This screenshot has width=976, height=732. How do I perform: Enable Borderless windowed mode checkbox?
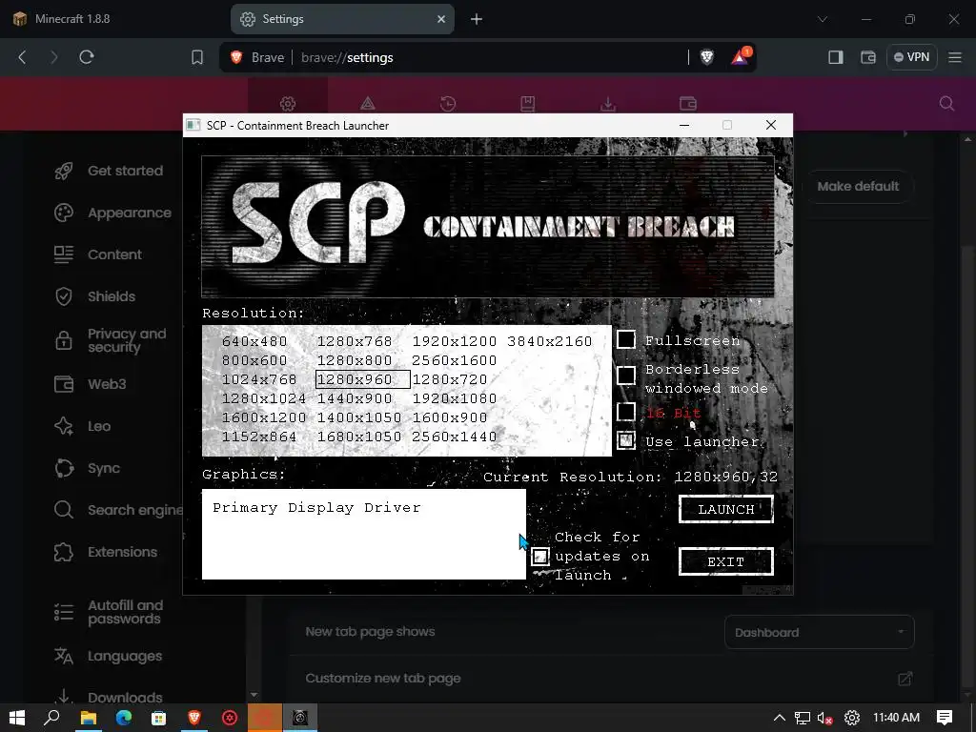pos(625,376)
